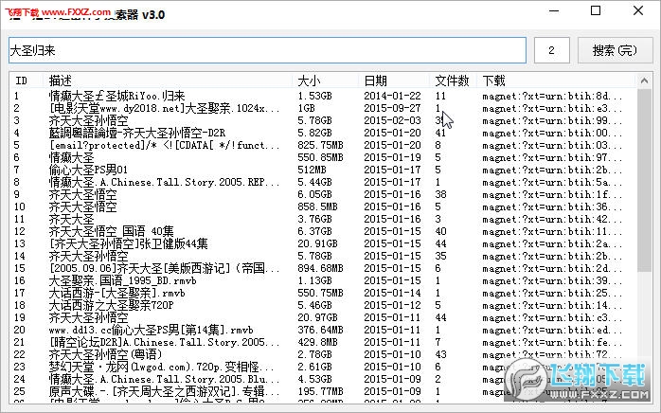Click the 日期 column header
Screen dimensions: 661x413
[375, 81]
